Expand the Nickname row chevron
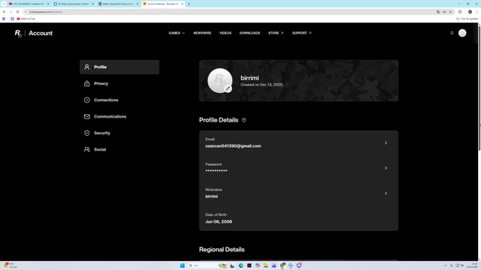 (386, 193)
